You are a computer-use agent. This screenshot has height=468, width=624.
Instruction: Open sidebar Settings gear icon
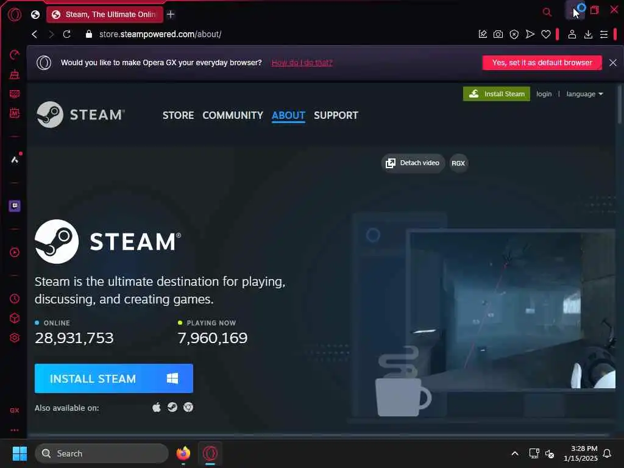point(15,338)
